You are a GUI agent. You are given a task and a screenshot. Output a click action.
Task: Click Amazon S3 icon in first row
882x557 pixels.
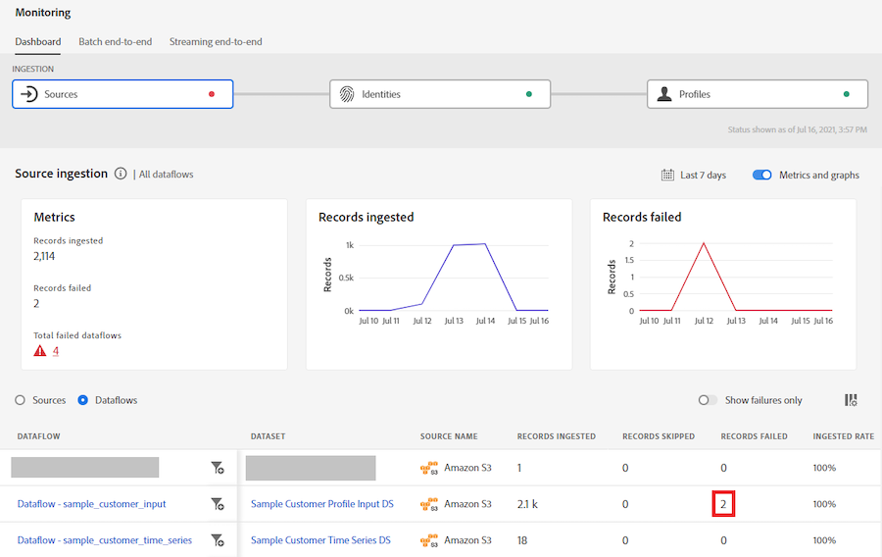click(x=429, y=468)
